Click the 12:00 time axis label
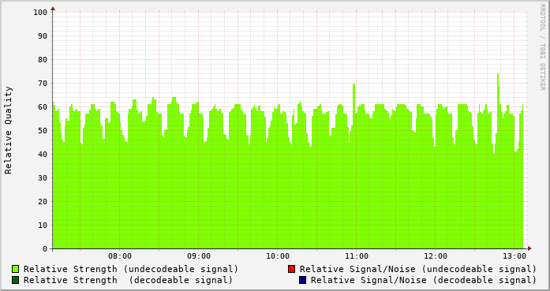Screen dimensions: 550x291 pyautogui.click(x=436, y=256)
